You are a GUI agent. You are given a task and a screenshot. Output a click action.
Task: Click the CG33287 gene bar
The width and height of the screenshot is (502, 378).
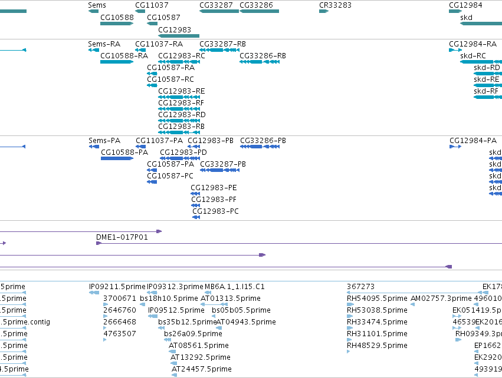219,11
